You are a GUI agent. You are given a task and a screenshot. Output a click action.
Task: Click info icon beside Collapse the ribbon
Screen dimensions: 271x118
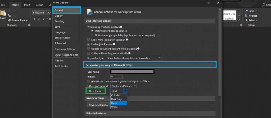(129, 53)
